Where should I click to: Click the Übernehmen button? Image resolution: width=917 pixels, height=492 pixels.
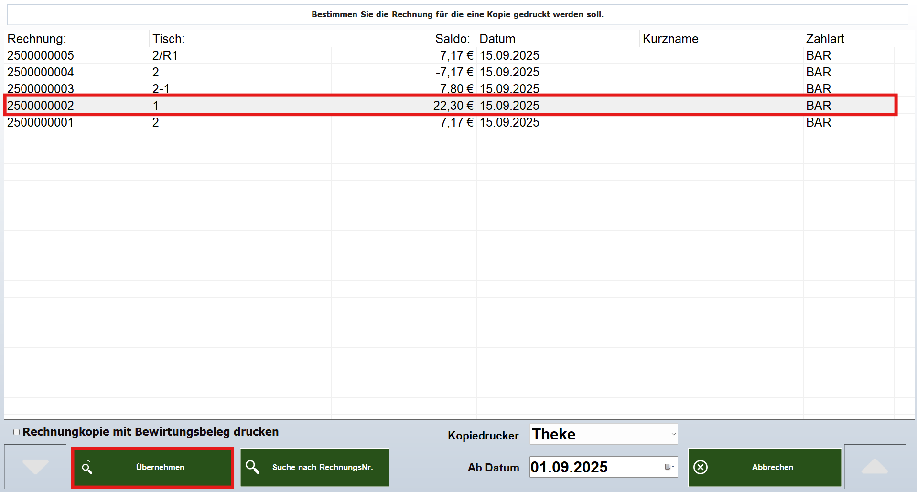click(x=152, y=467)
